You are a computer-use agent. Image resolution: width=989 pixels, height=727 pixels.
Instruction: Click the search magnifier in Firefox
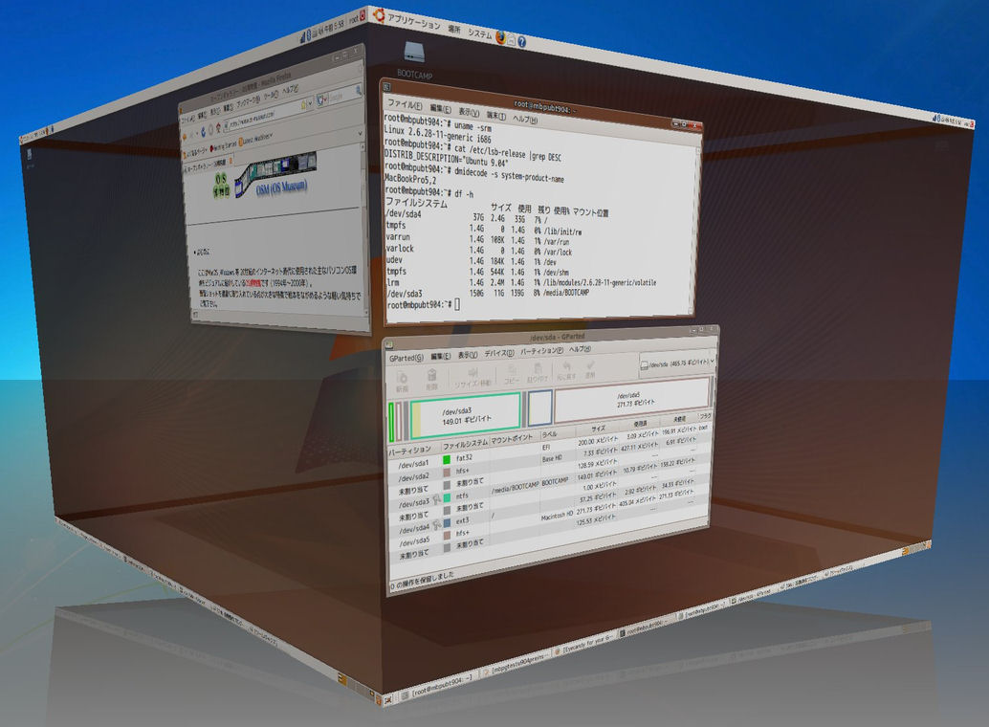tap(359, 91)
